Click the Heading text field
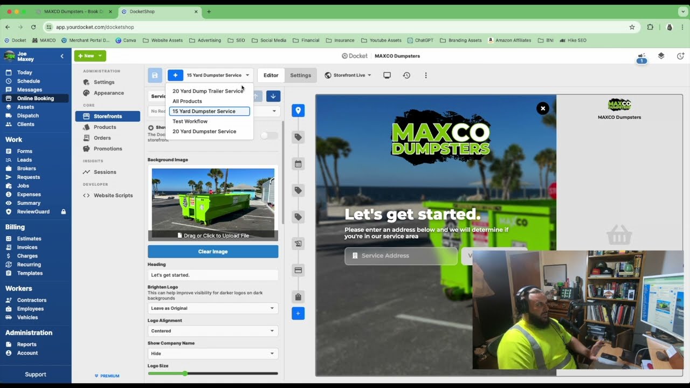Viewport: 690px width, 388px height. [x=213, y=275]
